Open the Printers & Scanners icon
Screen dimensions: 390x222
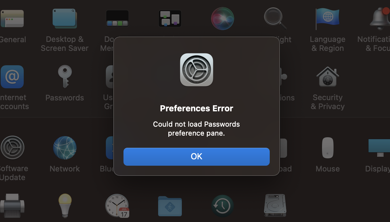tap(12, 206)
